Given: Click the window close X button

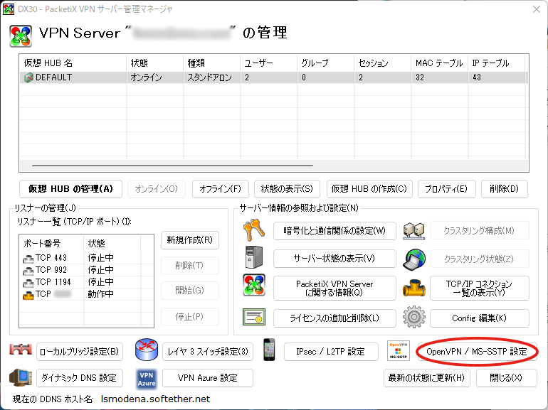Looking at the screenshot, I should pyautogui.click(x=537, y=9).
